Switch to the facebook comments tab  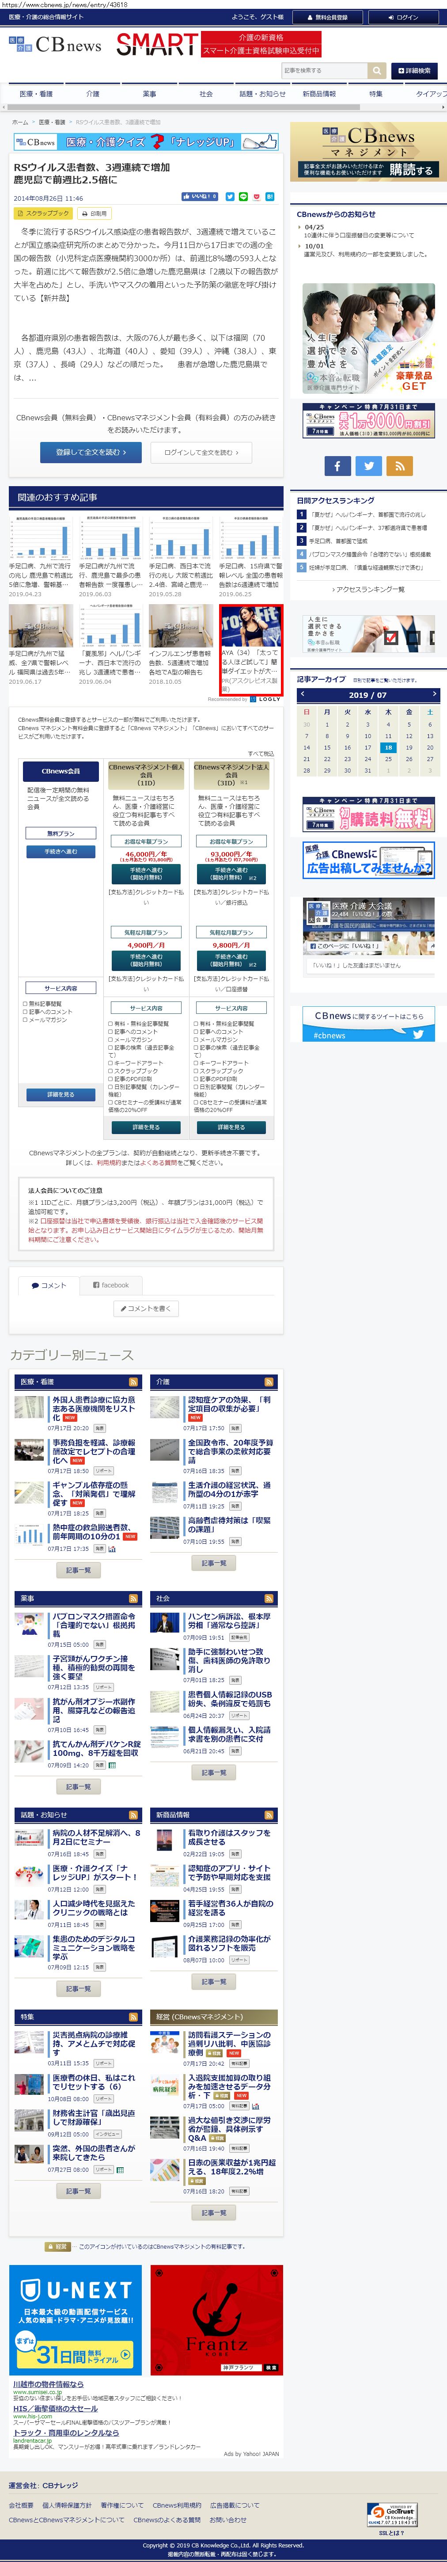(110, 1285)
